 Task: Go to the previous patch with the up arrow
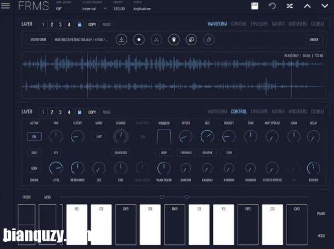coord(307,6)
